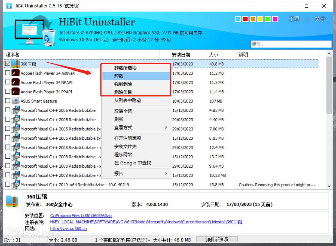Visit the http://yasuo.360.cn website link
The height and width of the screenshot is (246, 336).
[x=68, y=229]
